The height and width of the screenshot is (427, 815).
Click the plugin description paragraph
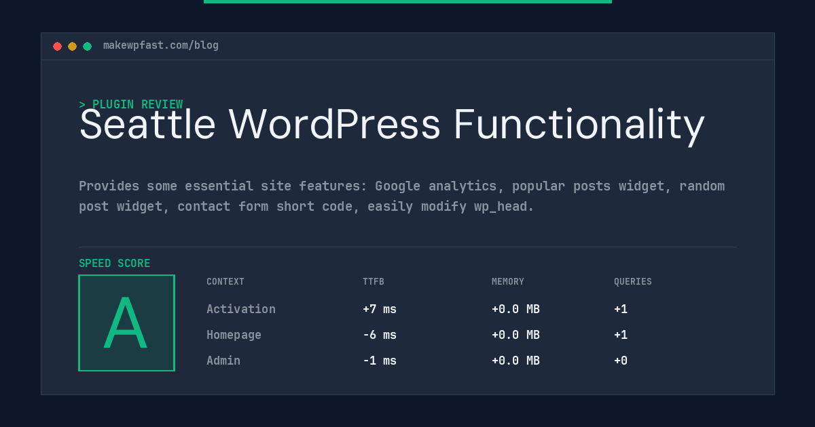coord(402,196)
